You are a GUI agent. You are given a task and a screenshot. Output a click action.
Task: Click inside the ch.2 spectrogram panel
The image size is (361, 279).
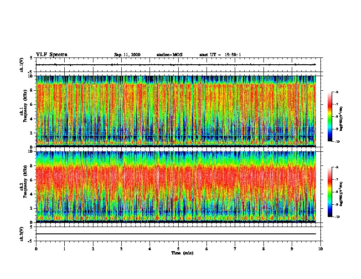[176, 187]
